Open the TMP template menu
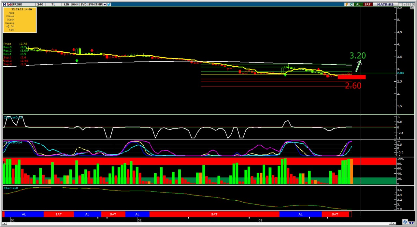417x227 pixels. pos(99,4)
